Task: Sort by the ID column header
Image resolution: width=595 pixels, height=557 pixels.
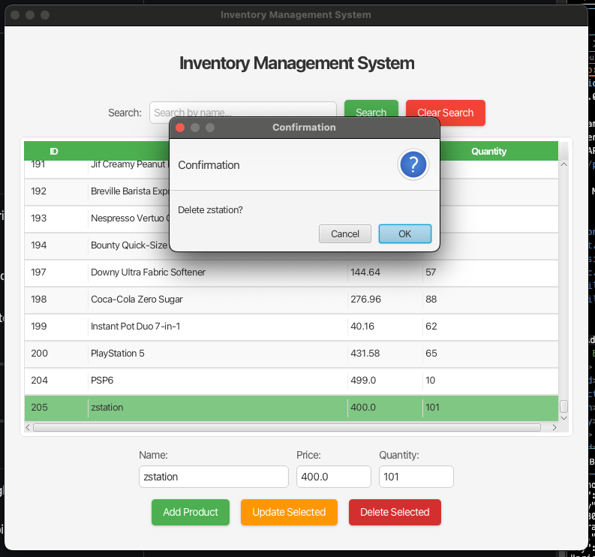Action: [x=54, y=151]
